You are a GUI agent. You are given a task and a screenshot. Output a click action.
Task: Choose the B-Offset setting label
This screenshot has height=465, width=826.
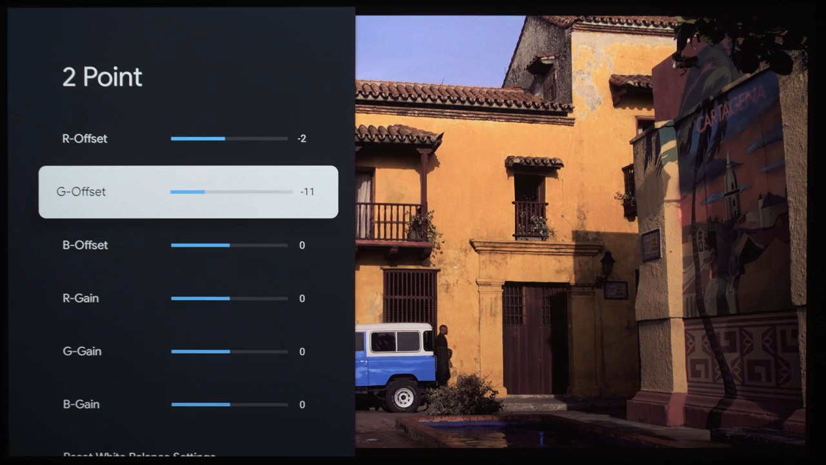point(85,245)
